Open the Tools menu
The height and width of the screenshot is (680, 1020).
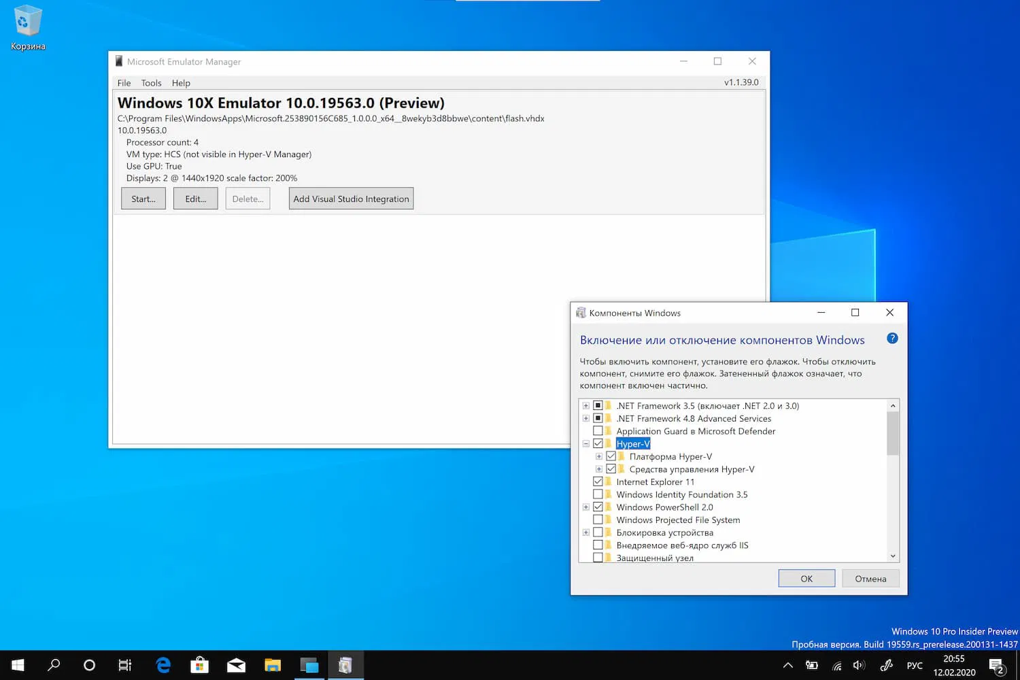(x=151, y=83)
